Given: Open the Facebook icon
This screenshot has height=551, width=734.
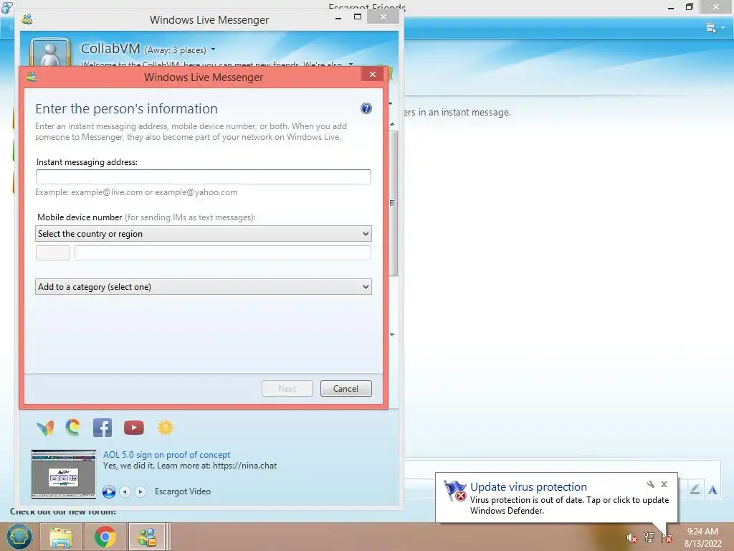Looking at the screenshot, I should point(103,428).
